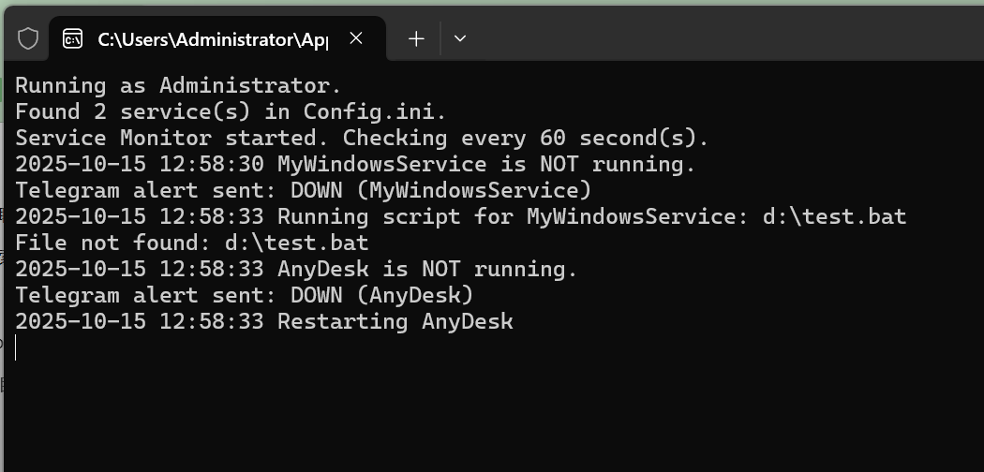This screenshot has width=984, height=472.
Task: Expand the new tab profile dropdown chevron
Action: point(459,38)
